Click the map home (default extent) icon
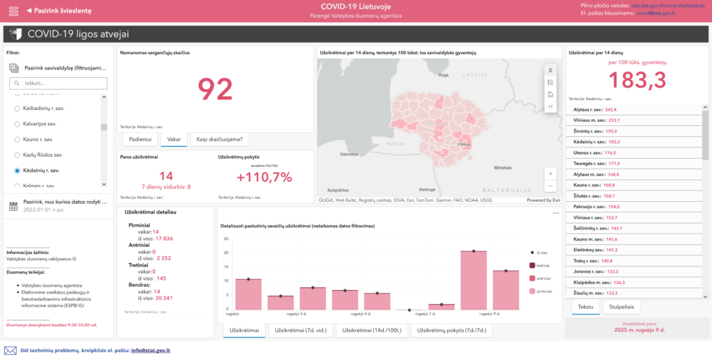The width and height of the screenshot is (712, 359). pos(551,94)
